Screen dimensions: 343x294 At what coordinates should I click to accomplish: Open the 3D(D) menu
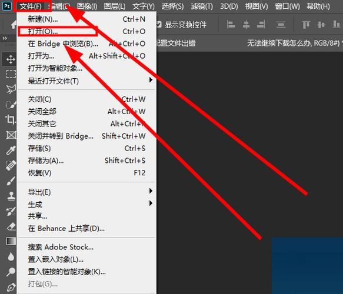(229, 6)
